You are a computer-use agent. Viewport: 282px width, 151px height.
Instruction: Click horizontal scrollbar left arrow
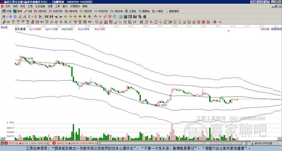[x=99, y=144]
